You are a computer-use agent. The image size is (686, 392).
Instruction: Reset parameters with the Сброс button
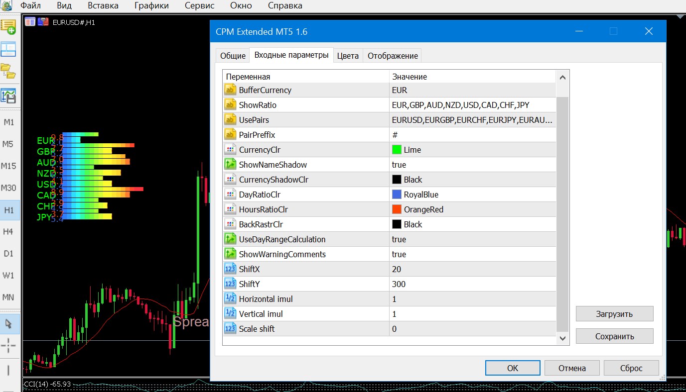point(631,368)
